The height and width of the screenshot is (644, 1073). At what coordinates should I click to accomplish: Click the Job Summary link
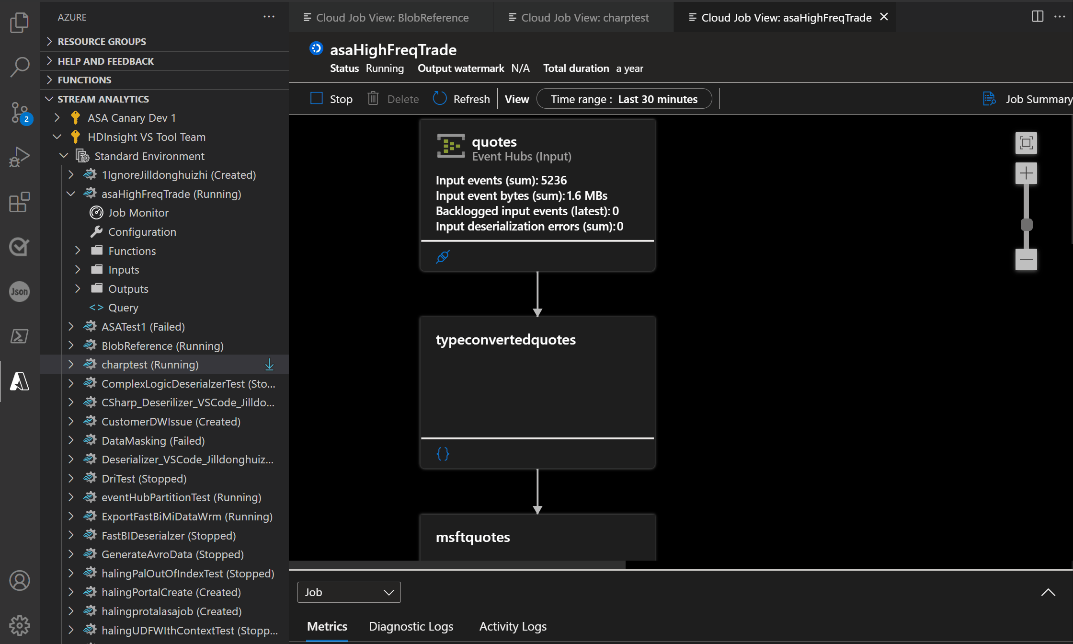(1039, 99)
